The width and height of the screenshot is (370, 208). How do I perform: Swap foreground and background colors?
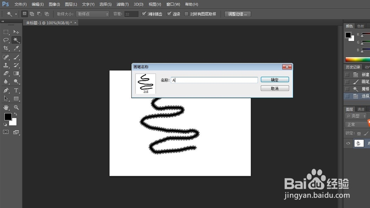(x=16, y=114)
